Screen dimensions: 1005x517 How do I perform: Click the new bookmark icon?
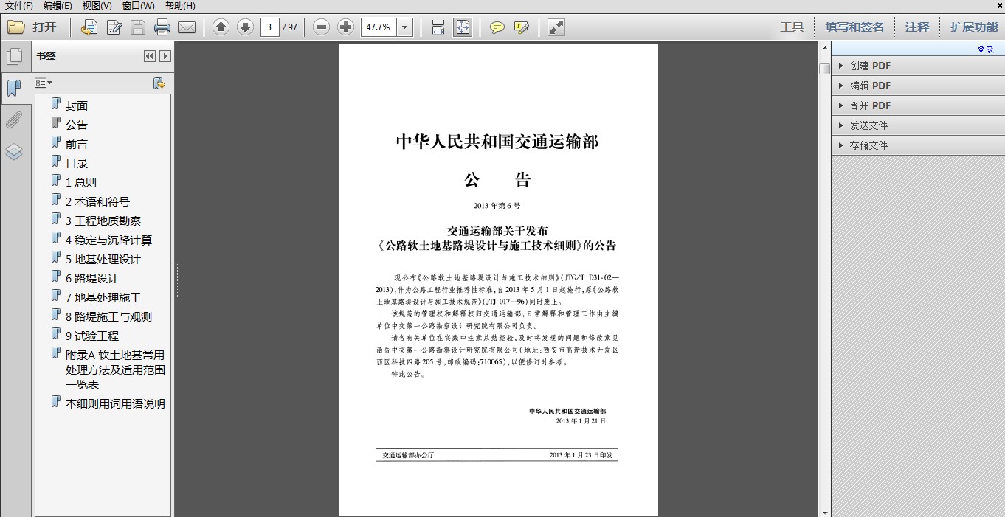[x=159, y=83]
